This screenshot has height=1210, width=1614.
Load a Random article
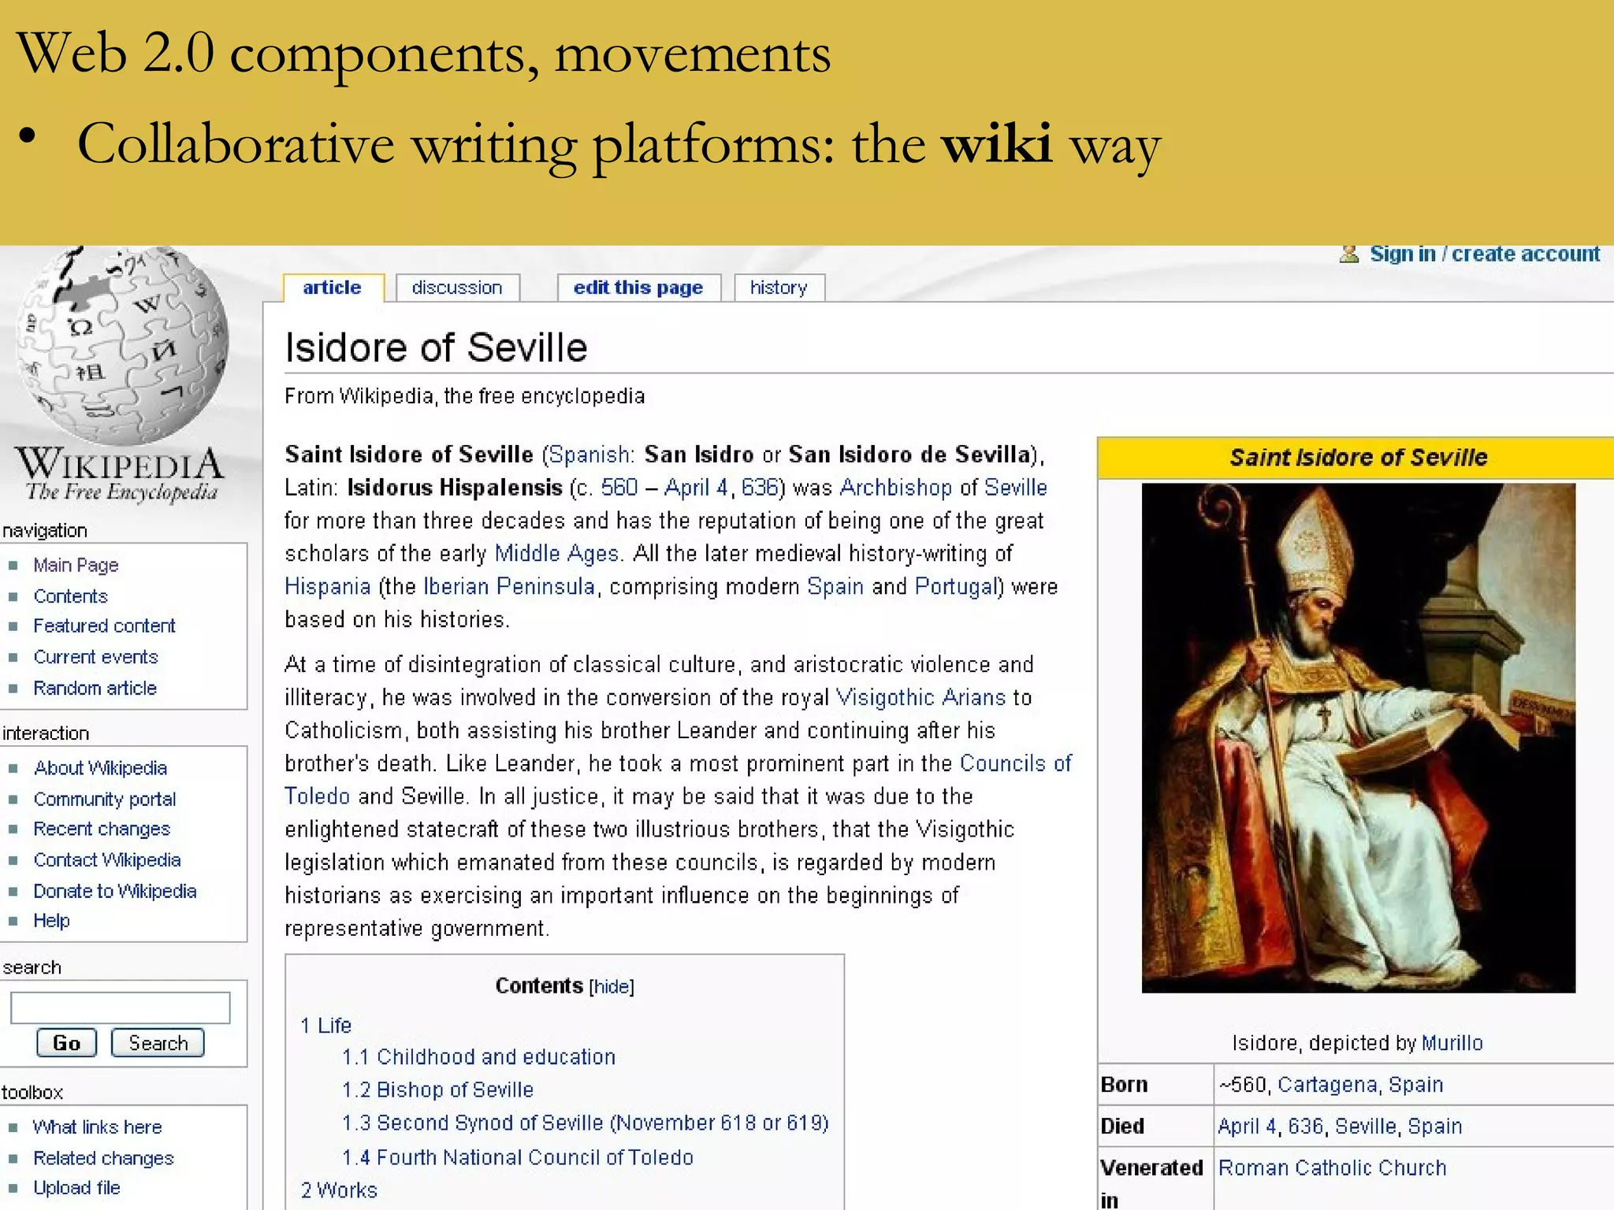click(x=95, y=688)
